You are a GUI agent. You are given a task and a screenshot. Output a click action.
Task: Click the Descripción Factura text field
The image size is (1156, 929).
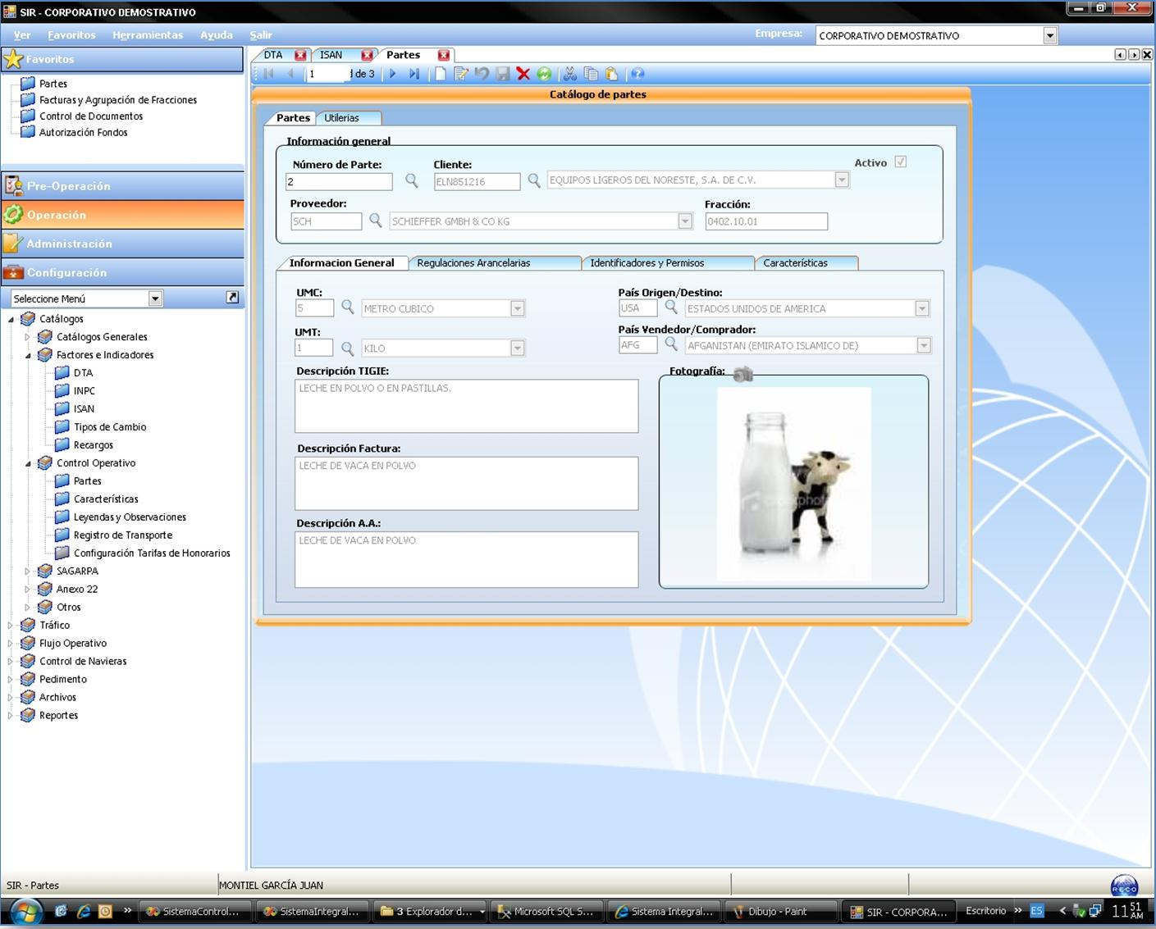466,484
